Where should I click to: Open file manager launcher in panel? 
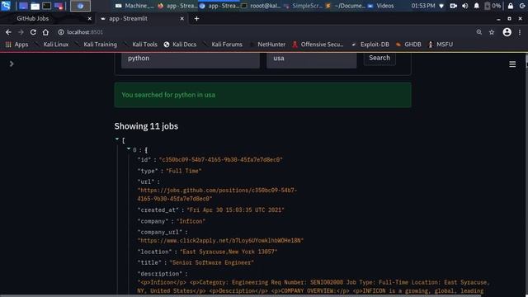tap(35, 6)
